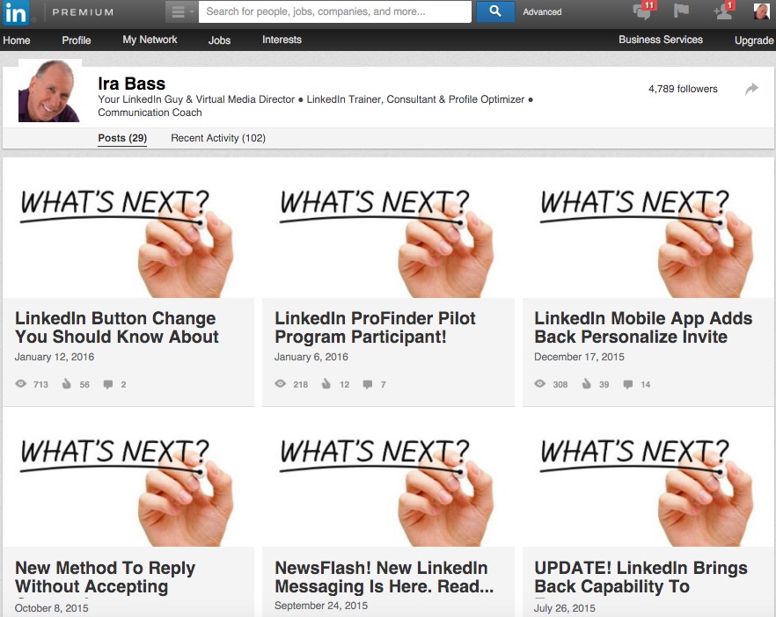
Task: Open messages icon with 11 notifications
Action: click(644, 11)
